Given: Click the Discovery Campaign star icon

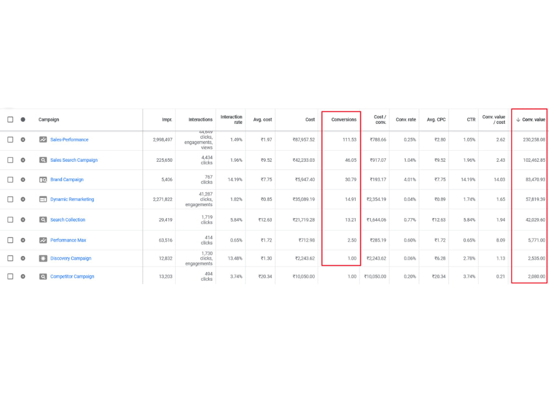Looking at the screenshot, I should (x=43, y=258).
